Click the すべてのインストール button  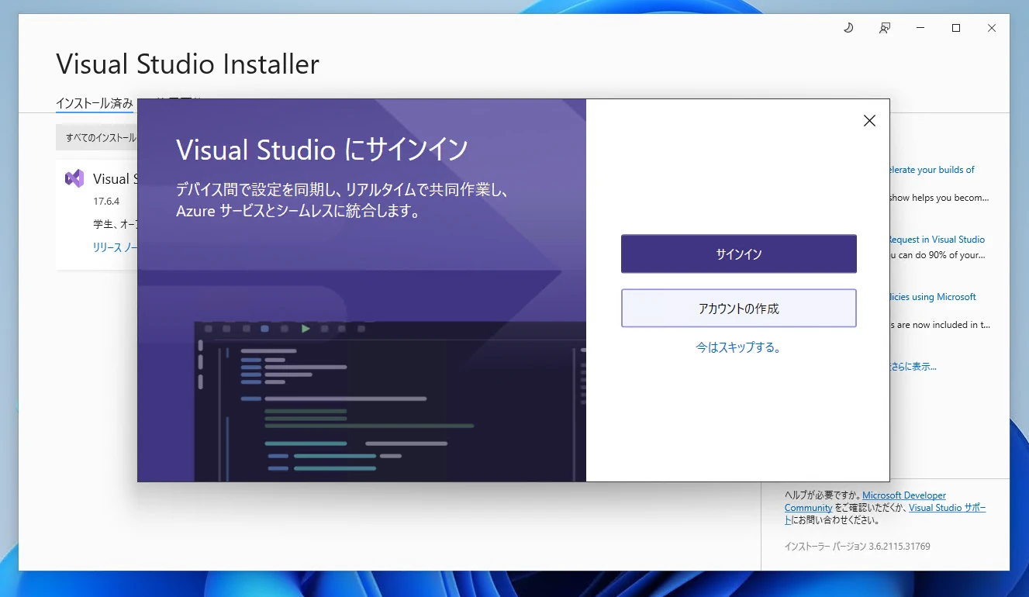tap(97, 137)
